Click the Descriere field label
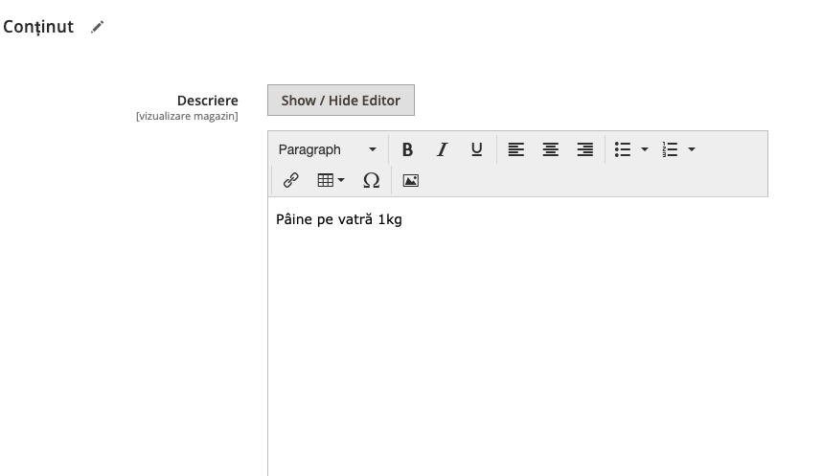Viewport: 823px width, 476px height. tap(207, 101)
